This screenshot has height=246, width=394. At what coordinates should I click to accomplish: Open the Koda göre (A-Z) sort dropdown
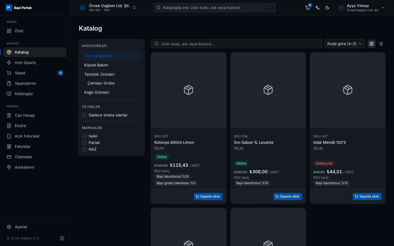coord(344,44)
